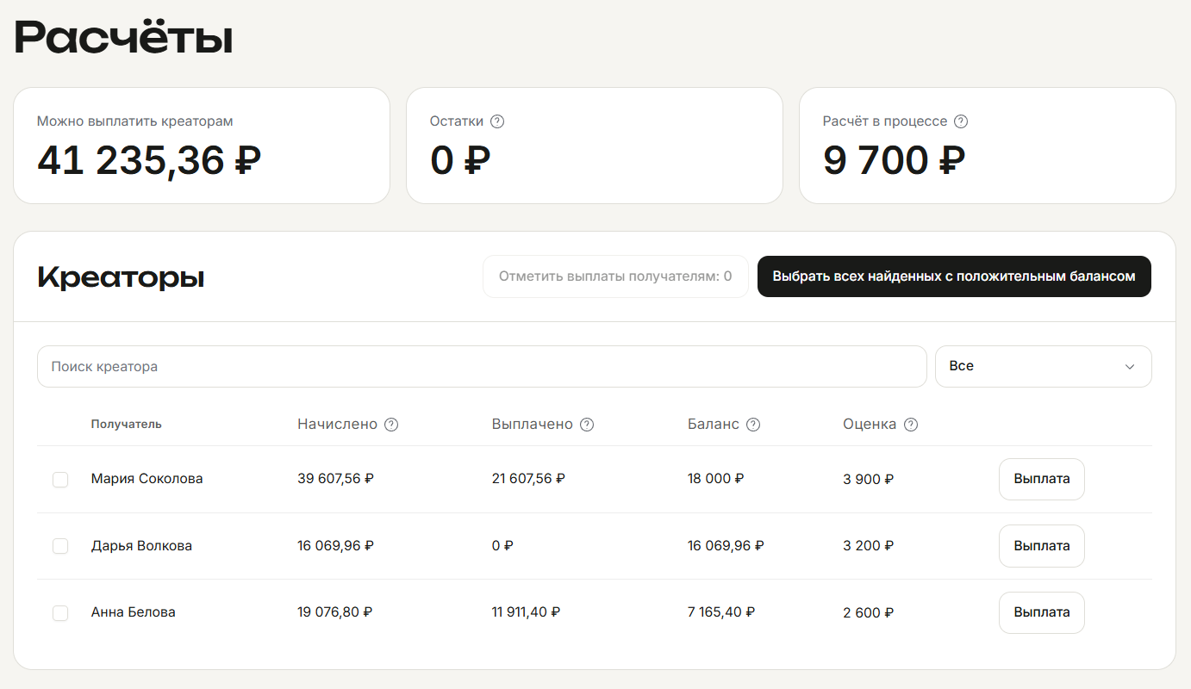Click estimate value 3 200 ₽
This screenshot has height=689, width=1191.
click(868, 546)
